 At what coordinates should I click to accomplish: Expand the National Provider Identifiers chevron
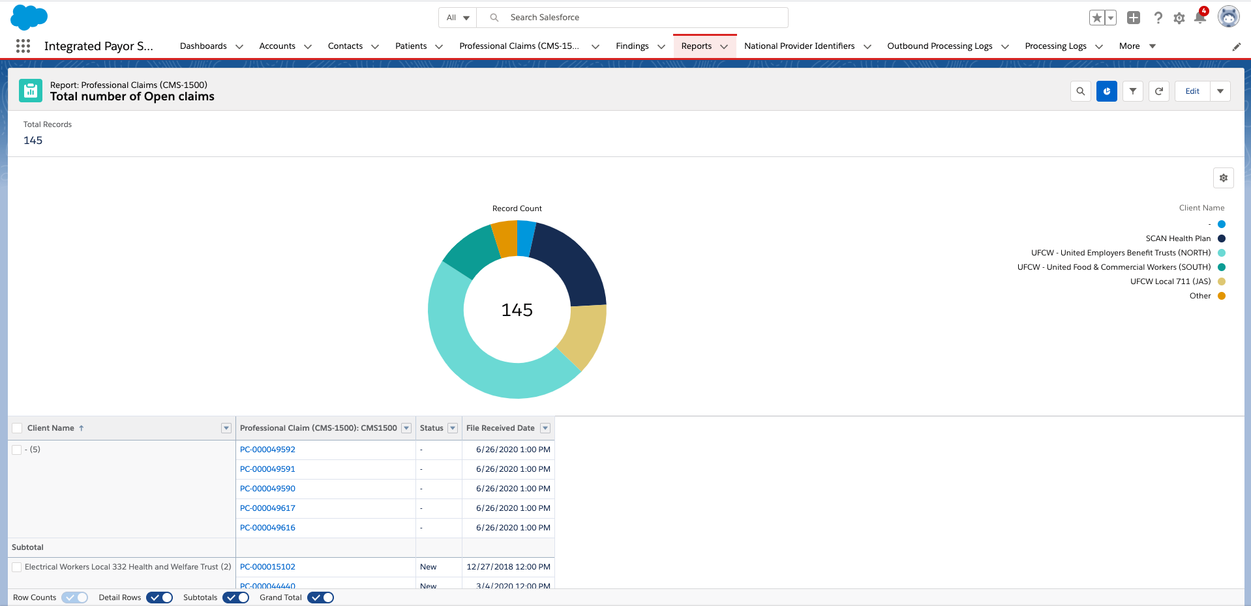tap(867, 46)
